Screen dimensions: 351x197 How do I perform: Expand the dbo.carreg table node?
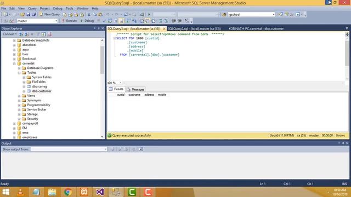tap(24, 86)
